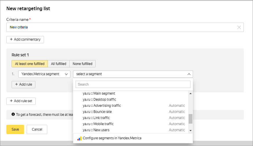The width and height of the screenshot is (253, 146).
Task: Clear the criteria name with X icon
Action: (239, 27)
